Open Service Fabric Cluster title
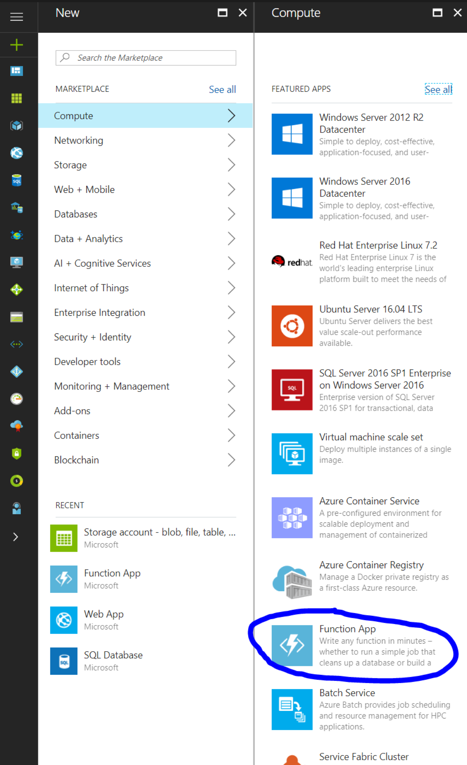The height and width of the screenshot is (765, 467). pos(364,757)
